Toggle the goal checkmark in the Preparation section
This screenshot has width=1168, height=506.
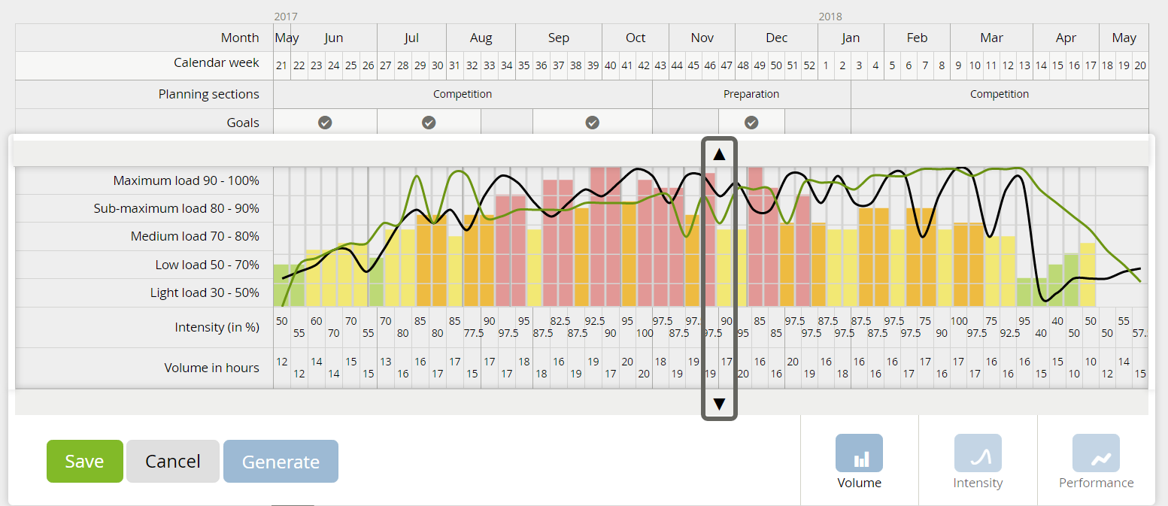(x=751, y=123)
